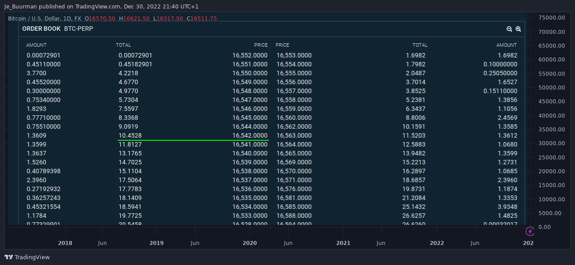Click close value C16511.75
The width and height of the screenshot is (575, 265).
202,18
